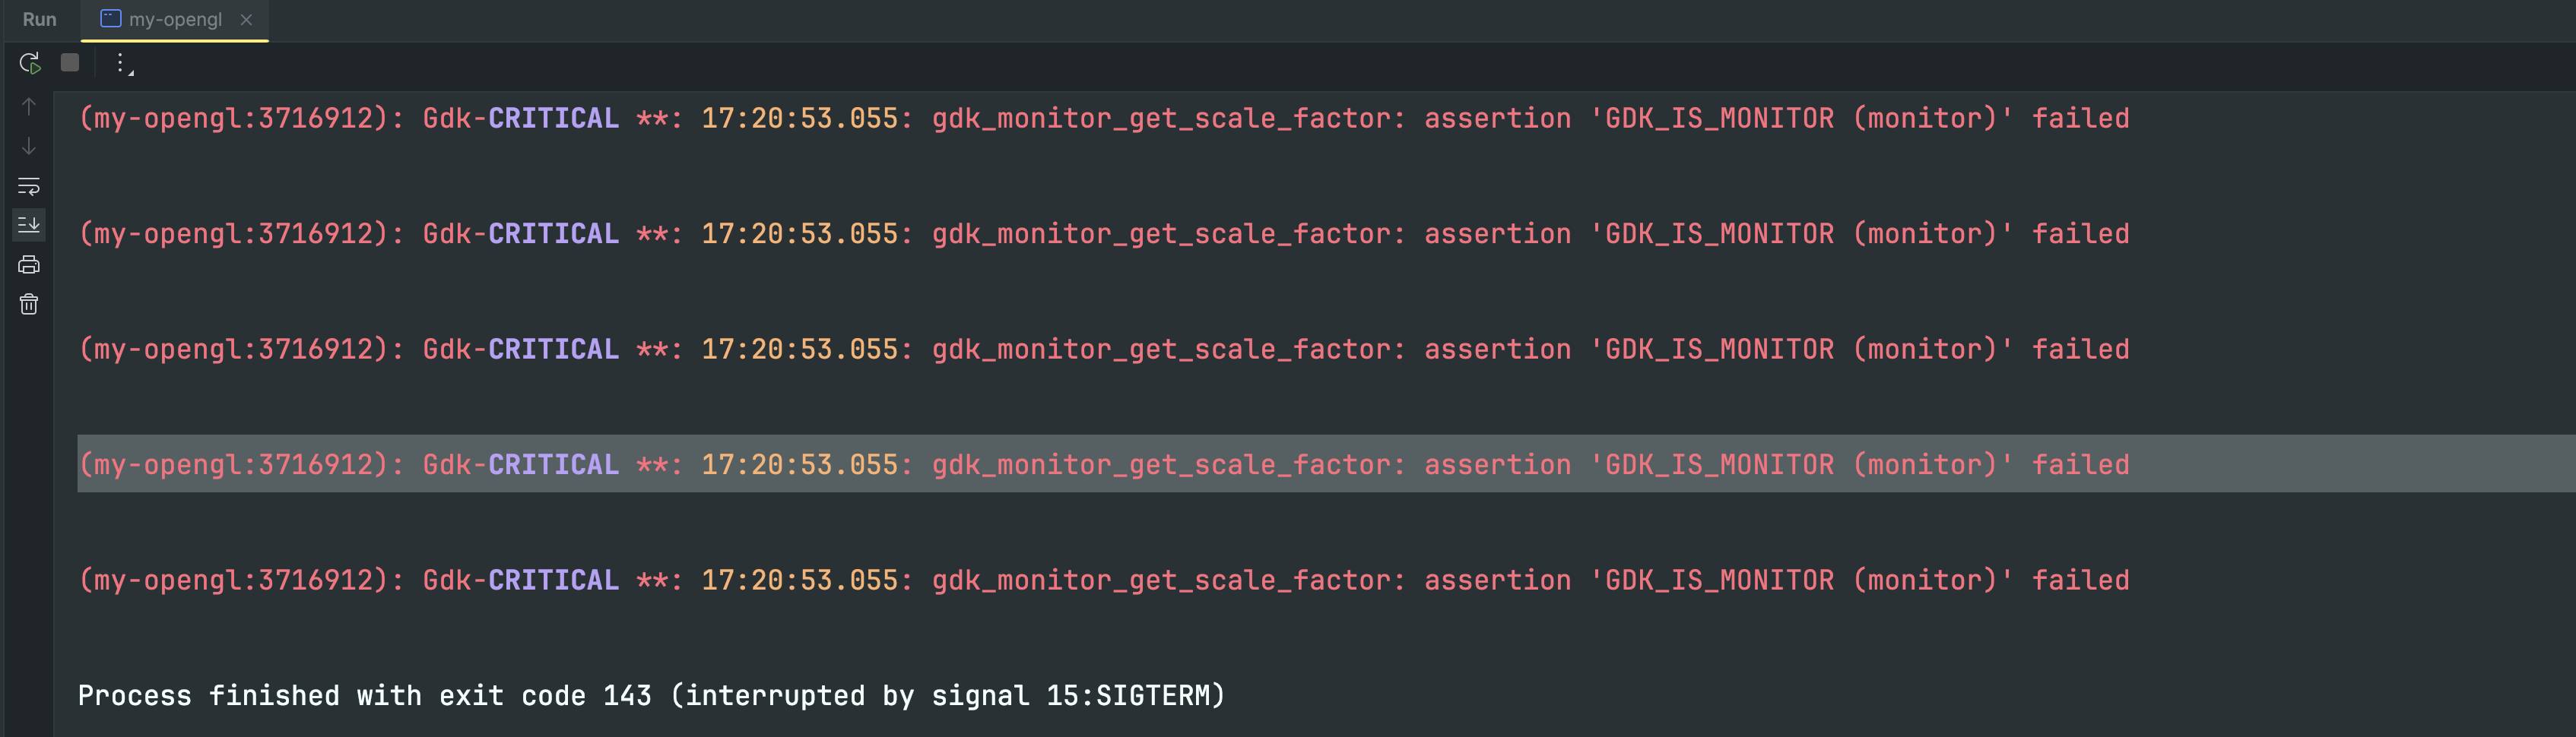Open the more options menu with three dots
The width and height of the screenshot is (2576, 737).
point(120,63)
